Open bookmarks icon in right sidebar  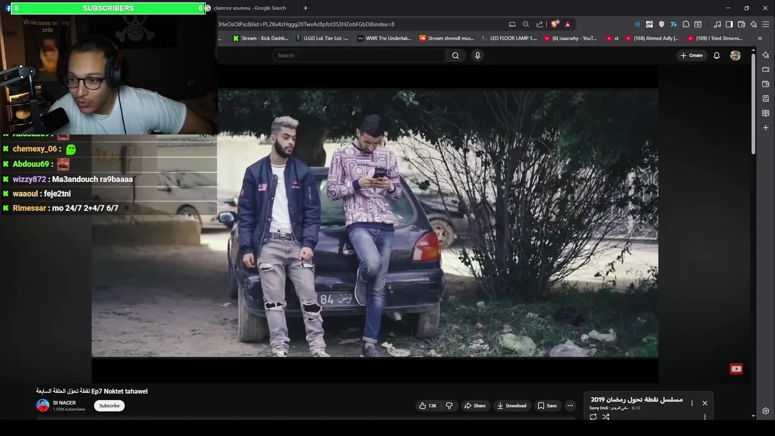pyautogui.click(x=765, y=99)
